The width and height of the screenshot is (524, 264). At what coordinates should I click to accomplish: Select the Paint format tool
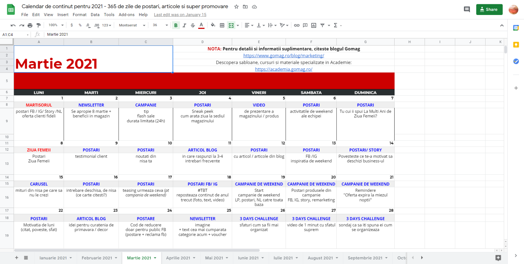pyautogui.click(x=38, y=25)
